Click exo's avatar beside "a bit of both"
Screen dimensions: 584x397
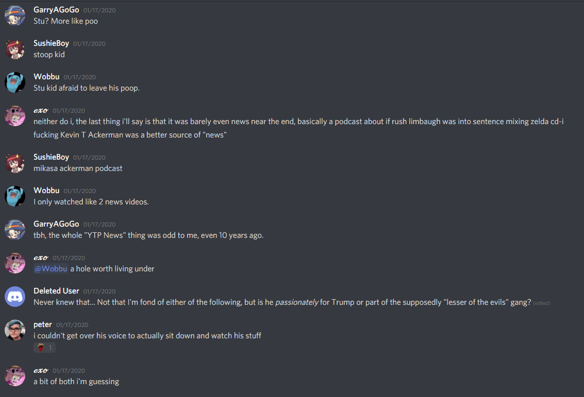pos(15,376)
